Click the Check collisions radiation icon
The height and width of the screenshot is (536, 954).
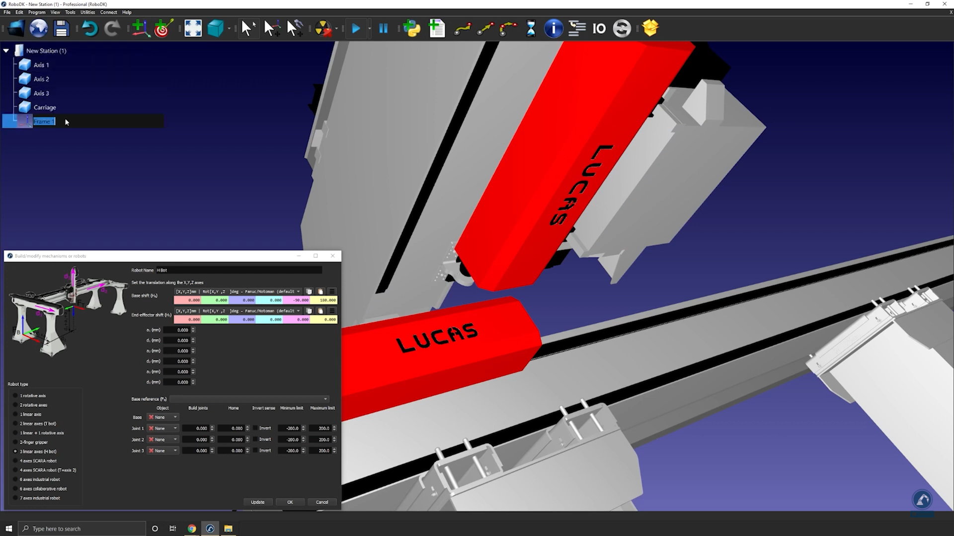323,28
